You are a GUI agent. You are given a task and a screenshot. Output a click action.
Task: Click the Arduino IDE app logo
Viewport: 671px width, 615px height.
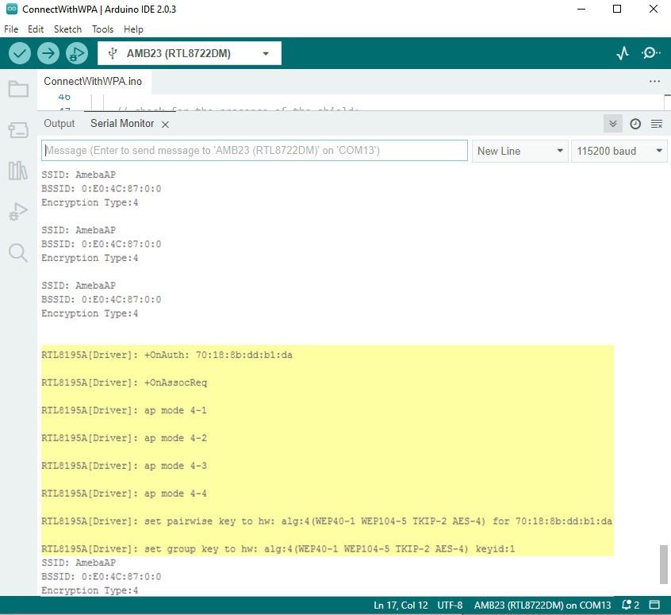pyautogui.click(x=12, y=9)
